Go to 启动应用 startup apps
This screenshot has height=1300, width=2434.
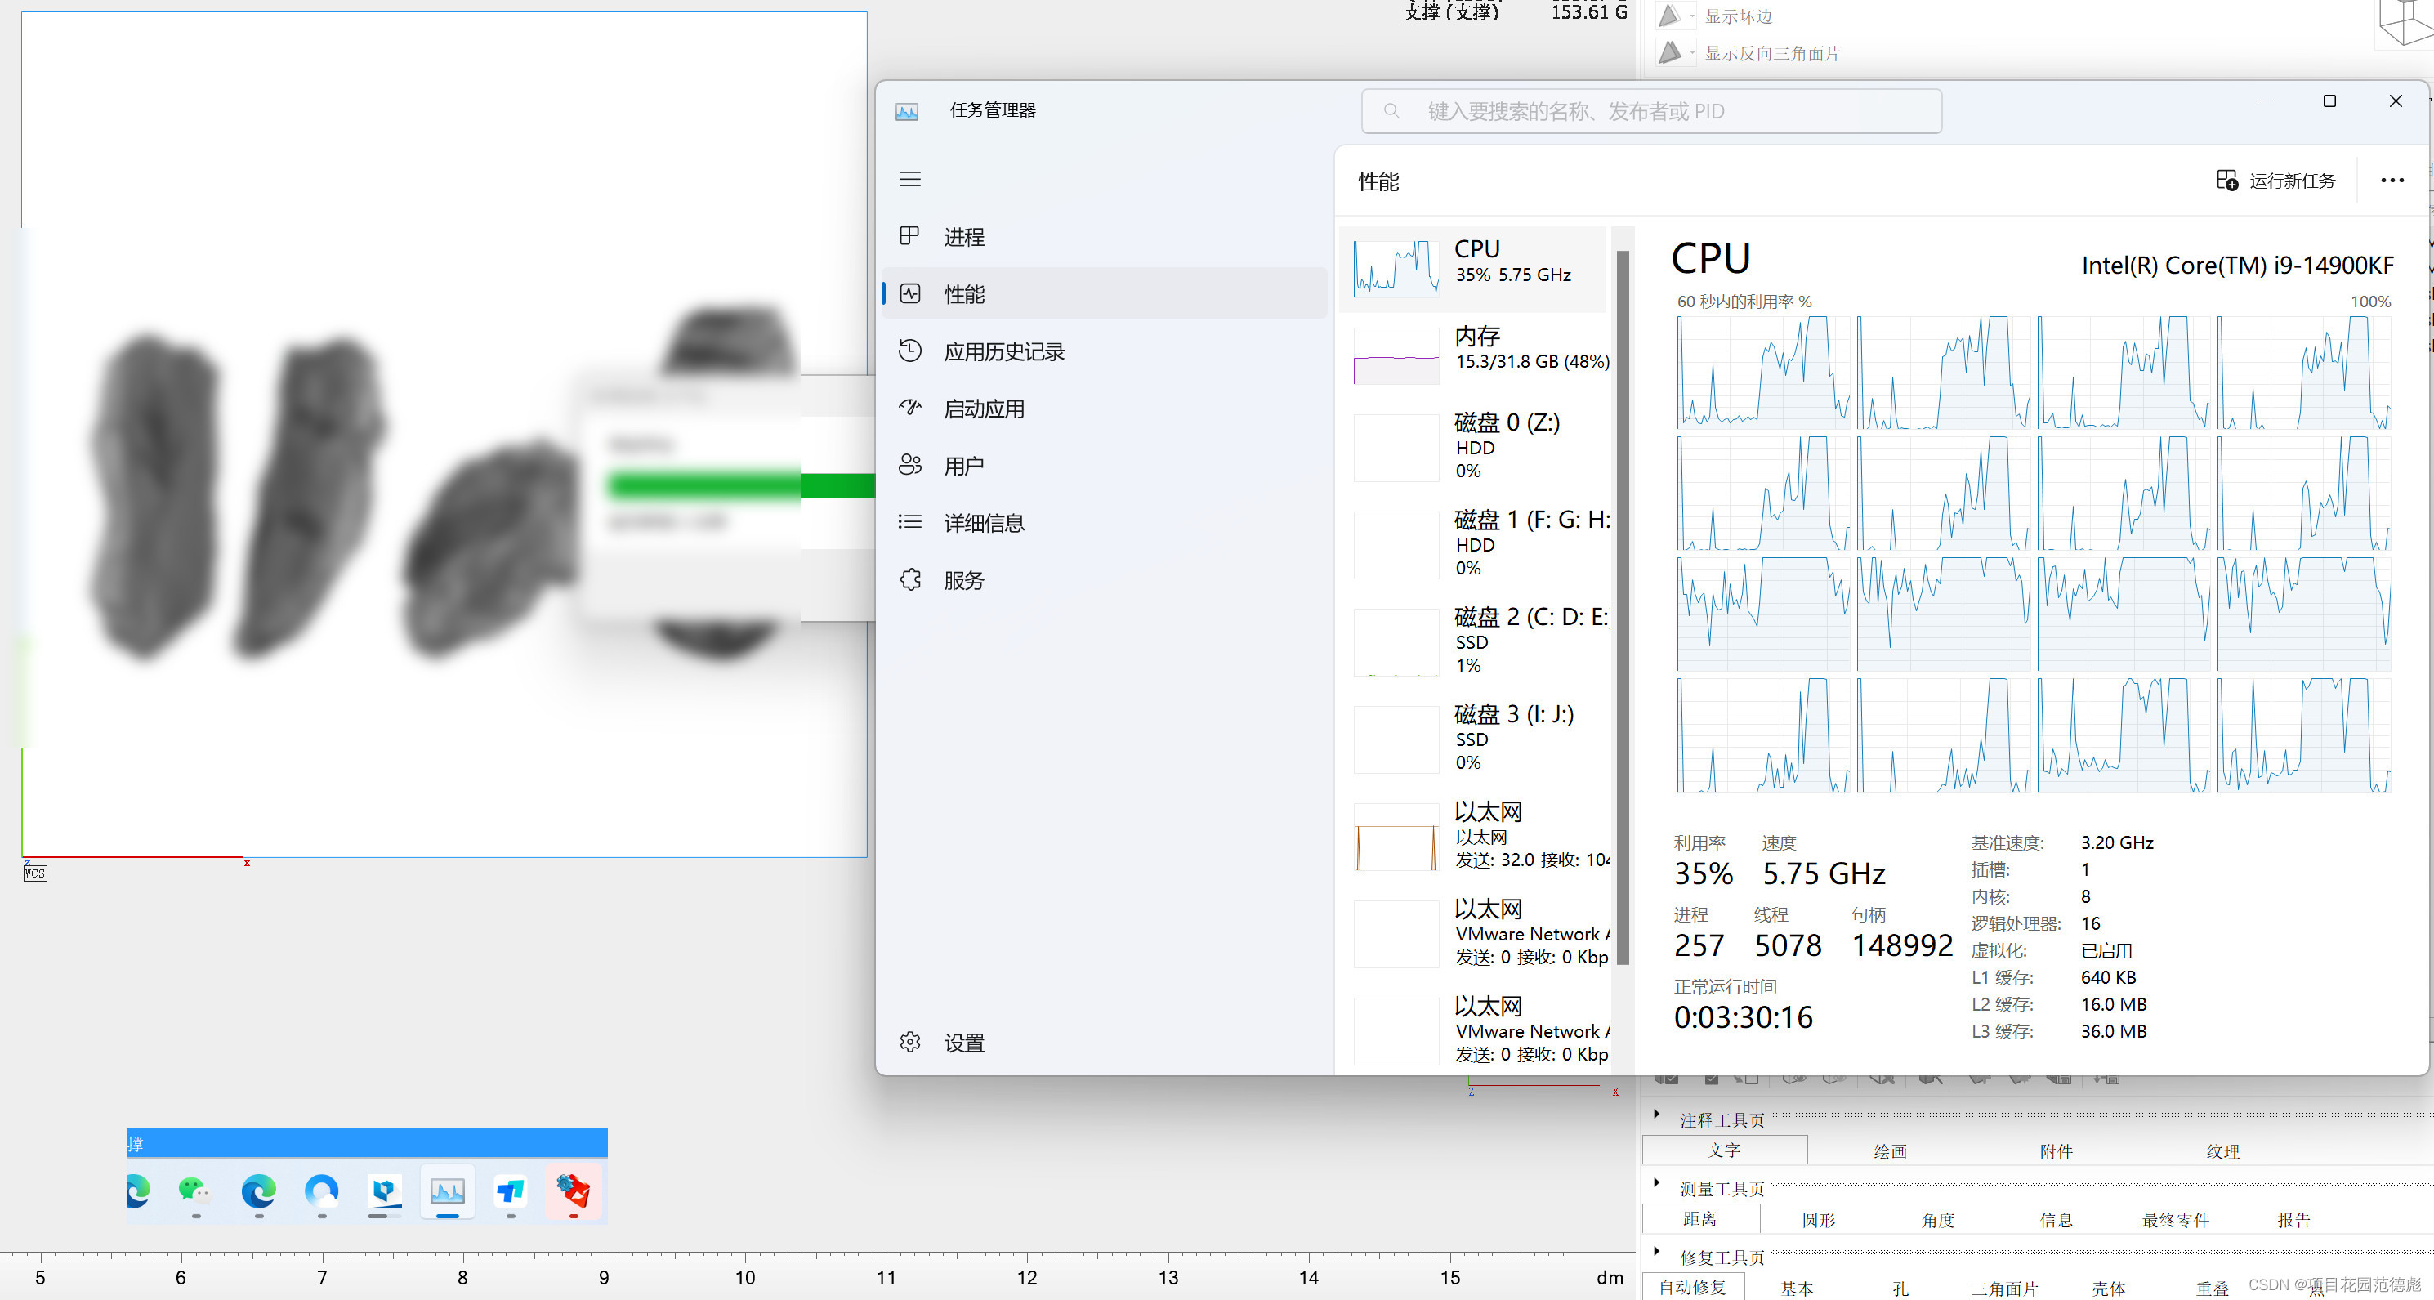click(984, 409)
